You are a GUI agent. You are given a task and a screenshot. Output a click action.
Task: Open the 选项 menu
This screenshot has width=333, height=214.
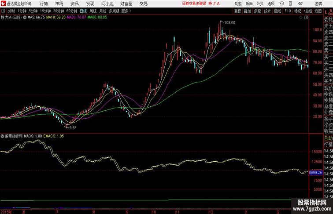pos(271,4)
